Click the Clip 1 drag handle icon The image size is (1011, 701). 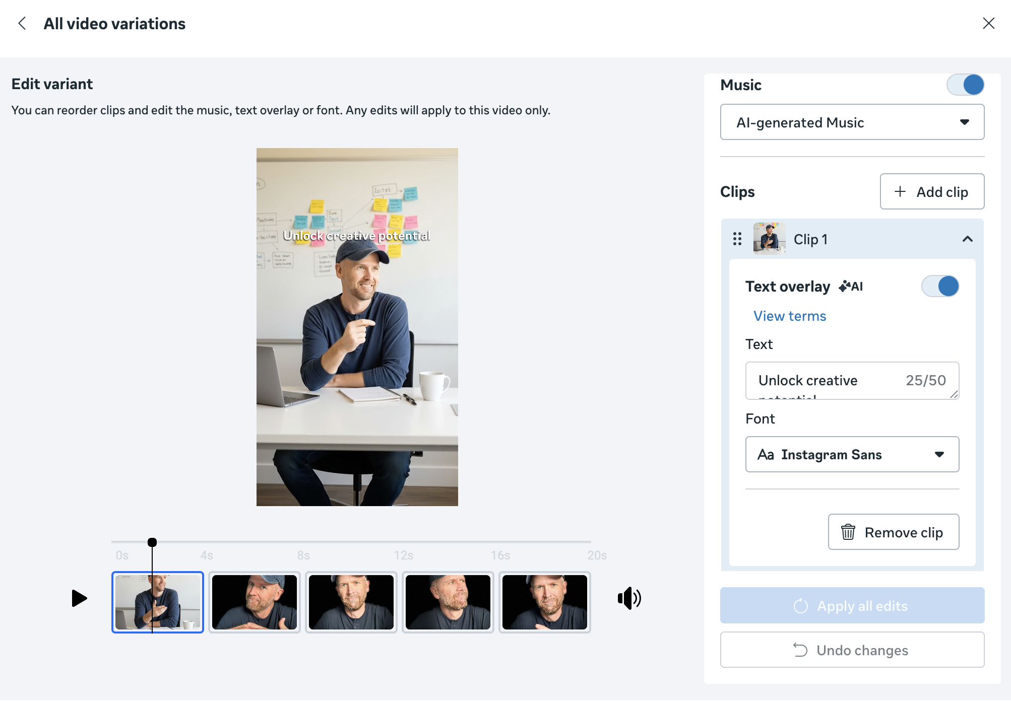click(x=737, y=239)
